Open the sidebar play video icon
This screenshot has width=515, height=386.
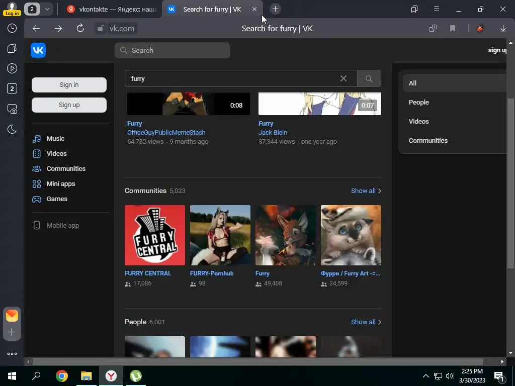[x=12, y=68]
